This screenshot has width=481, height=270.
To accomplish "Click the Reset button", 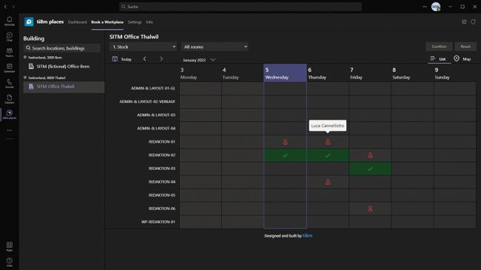I will 465,47.
